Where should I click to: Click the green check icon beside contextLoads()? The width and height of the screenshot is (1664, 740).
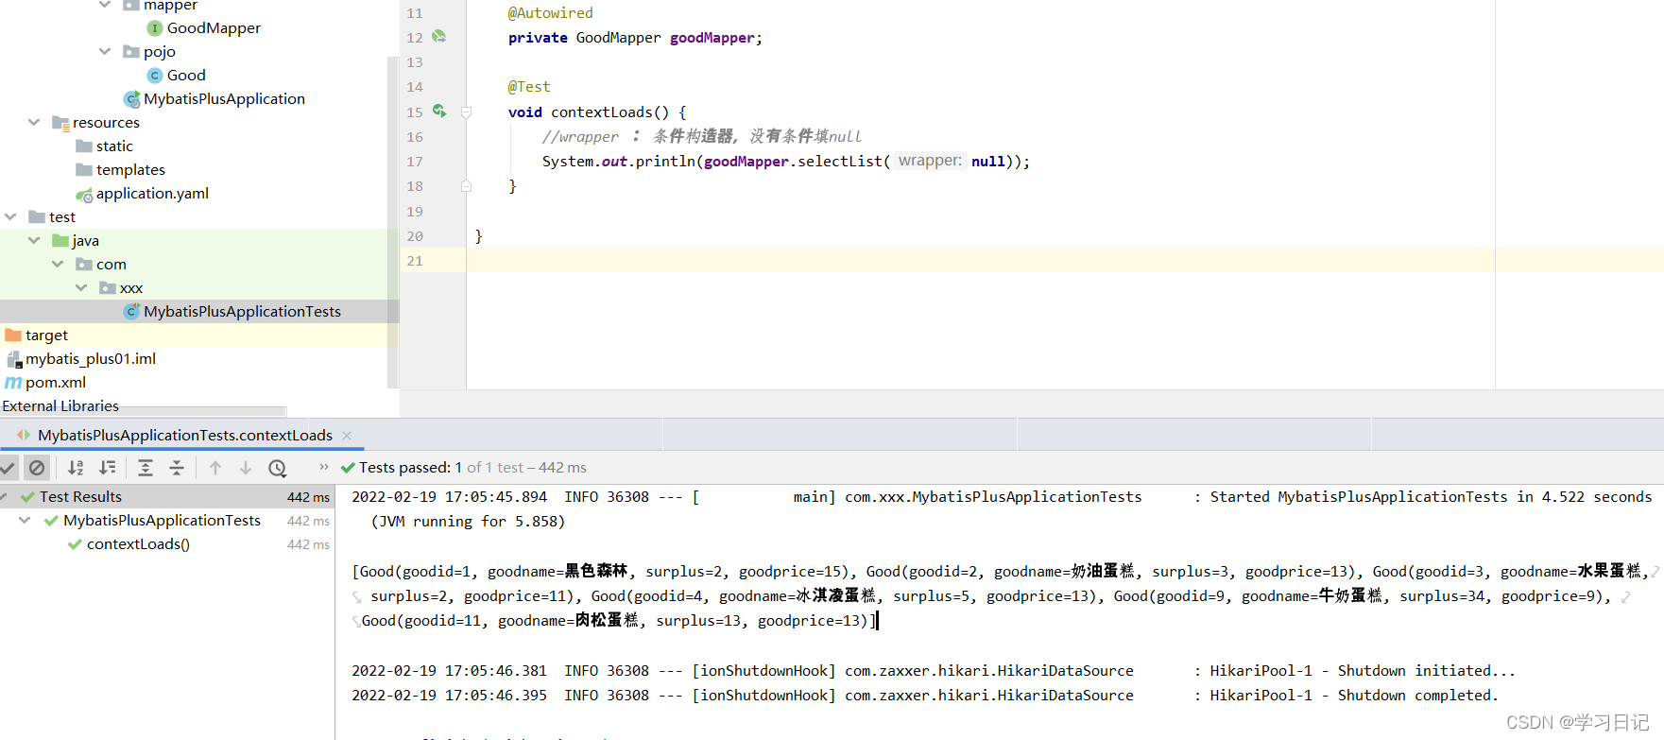(75, 544)
